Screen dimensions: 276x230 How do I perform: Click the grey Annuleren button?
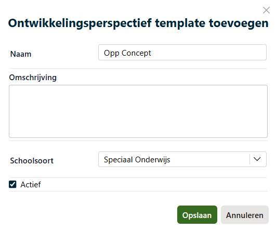[x=245, y=215]
